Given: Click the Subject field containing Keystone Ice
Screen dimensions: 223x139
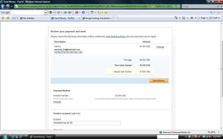Looking at the screenshot, I should 87,123.
